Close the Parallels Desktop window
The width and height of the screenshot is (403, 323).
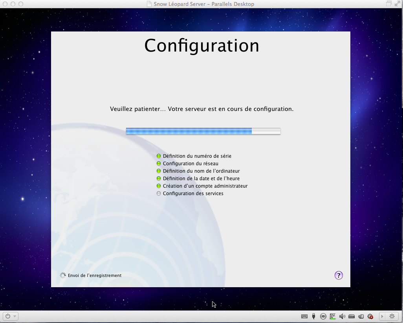point(5,4)
